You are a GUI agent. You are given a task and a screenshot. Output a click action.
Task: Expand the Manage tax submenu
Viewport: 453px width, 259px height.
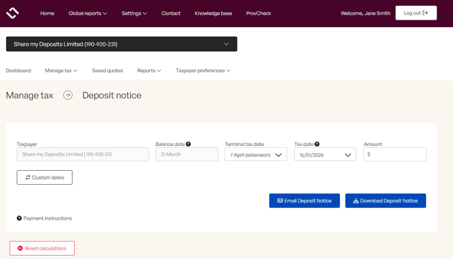coord(61,70)
